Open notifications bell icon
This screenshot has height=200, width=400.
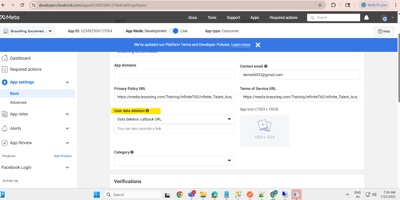tap(366, 18)
